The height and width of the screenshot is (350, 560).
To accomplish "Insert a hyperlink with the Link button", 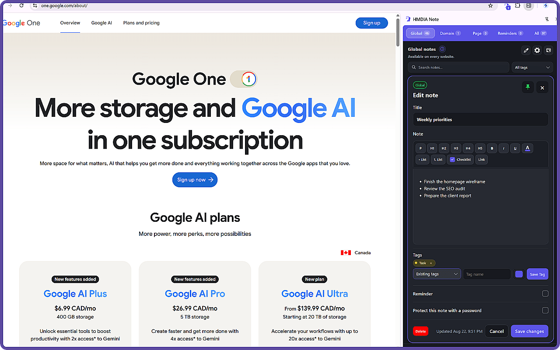I will coord(481,160).
